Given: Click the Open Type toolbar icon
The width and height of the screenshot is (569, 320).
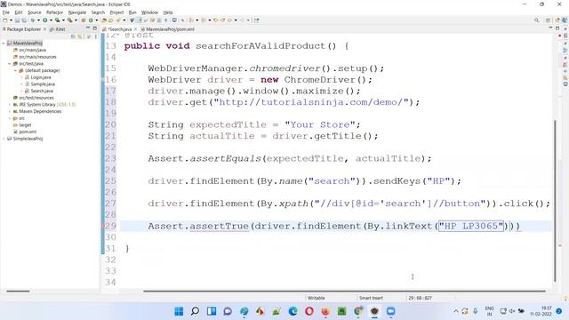Looking at the screenshot, I should point(104,20).
